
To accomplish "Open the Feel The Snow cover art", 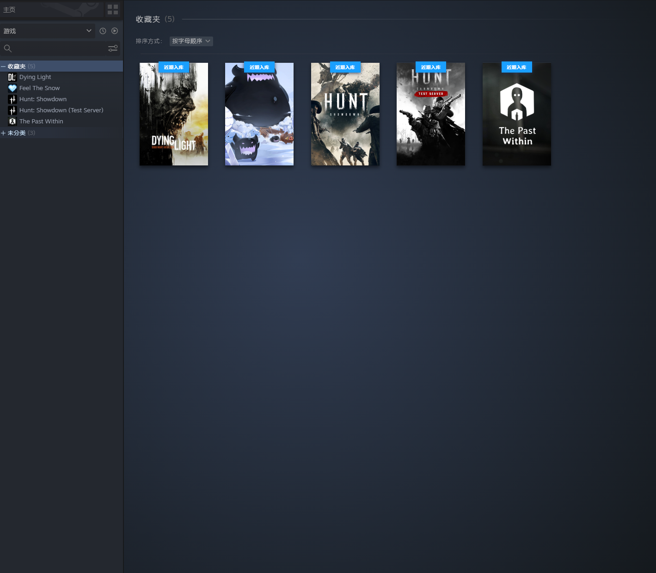I will click(259, 114).
